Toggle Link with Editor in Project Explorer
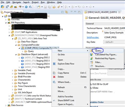Viewport: 125px width, 107px height. pos(66,12)
